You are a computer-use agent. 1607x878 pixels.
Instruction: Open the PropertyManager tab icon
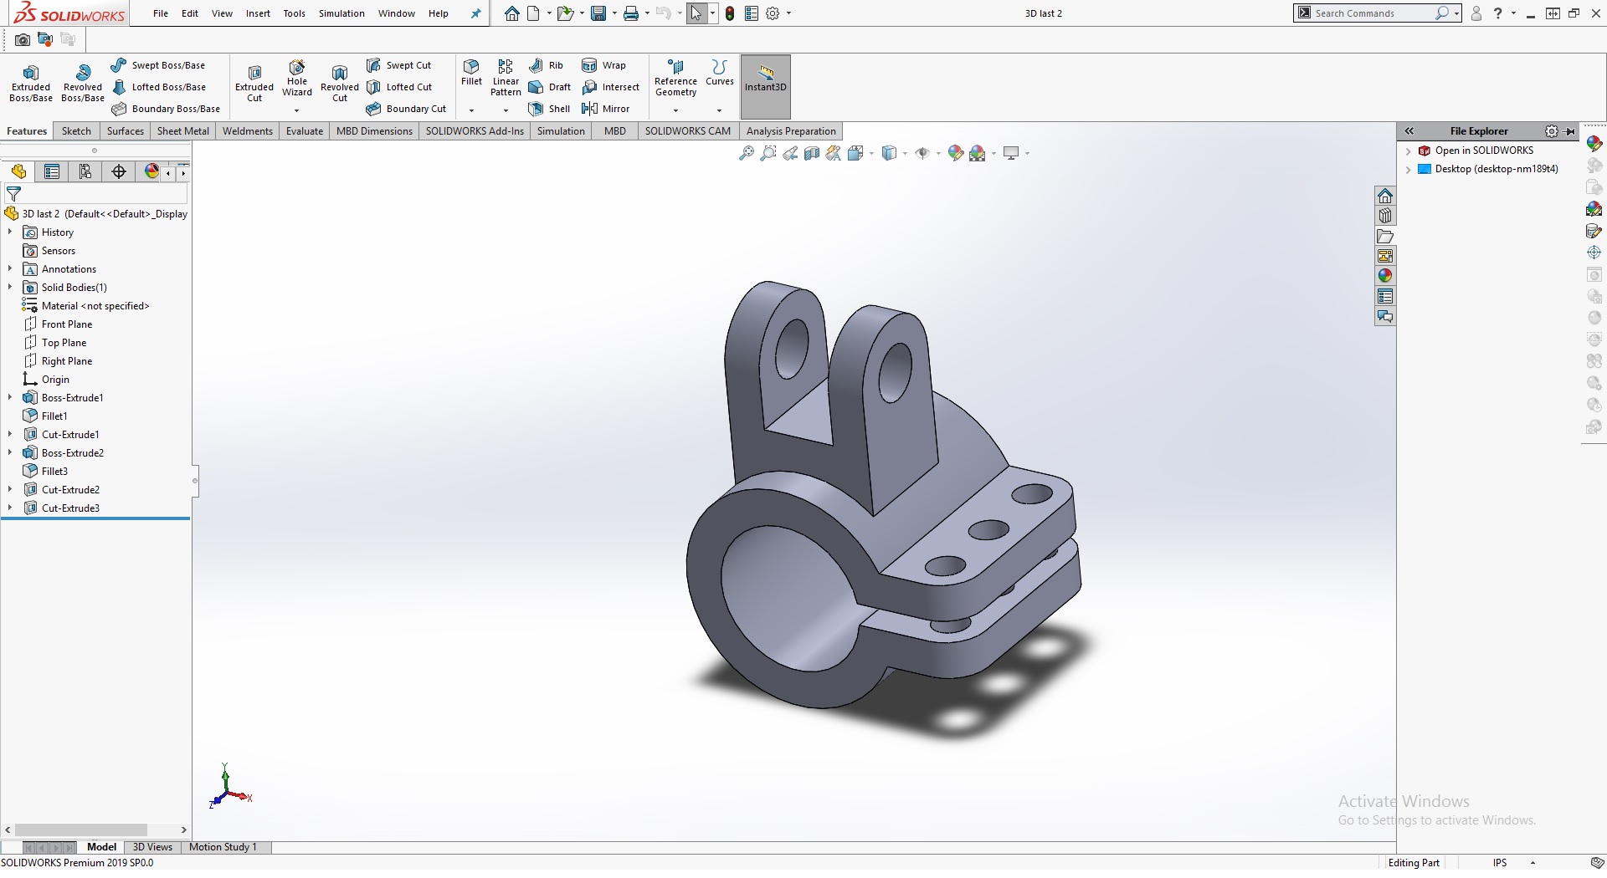click(52, 171)
